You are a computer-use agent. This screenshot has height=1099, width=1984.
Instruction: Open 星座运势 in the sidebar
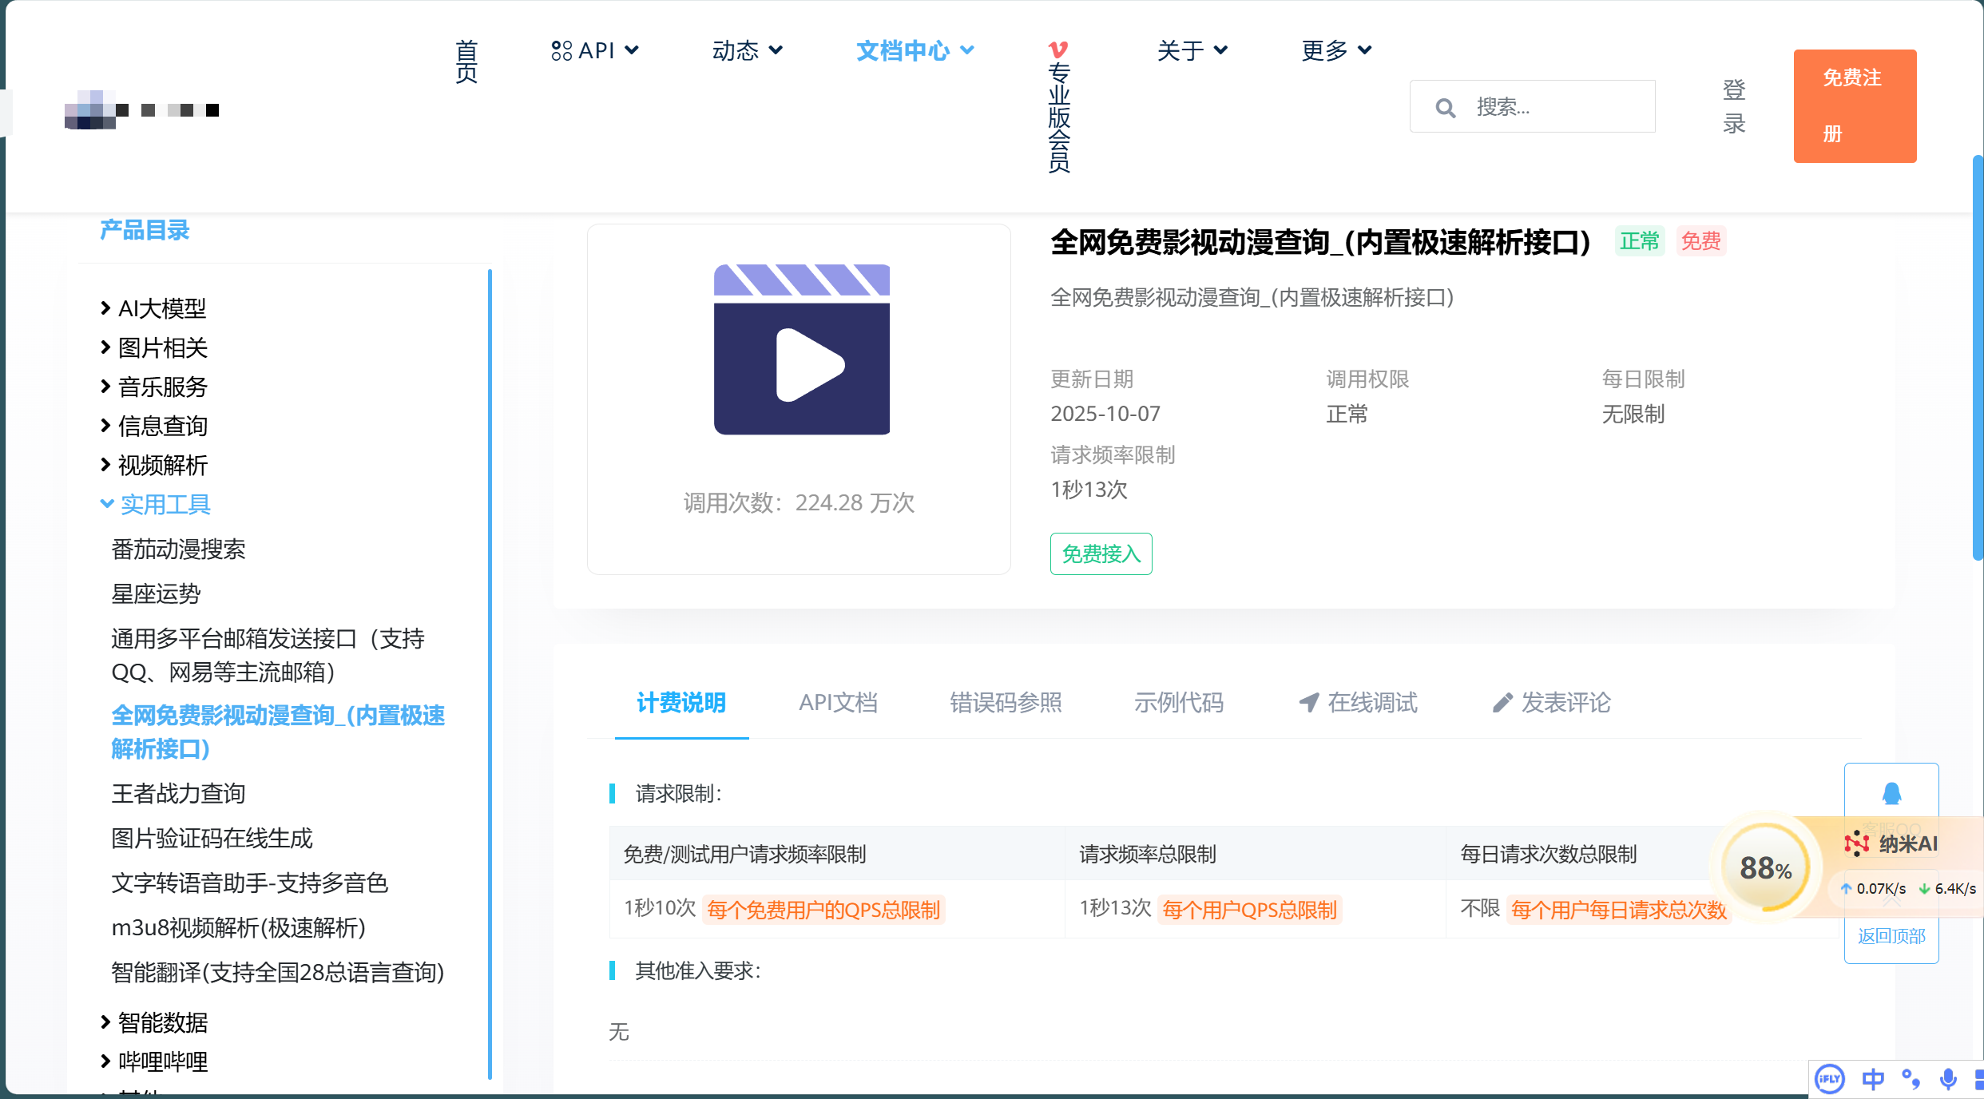tap(156, 594)
